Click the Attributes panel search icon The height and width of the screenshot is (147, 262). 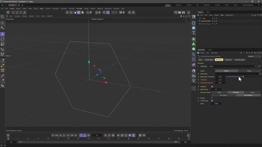tap(249, 53)
